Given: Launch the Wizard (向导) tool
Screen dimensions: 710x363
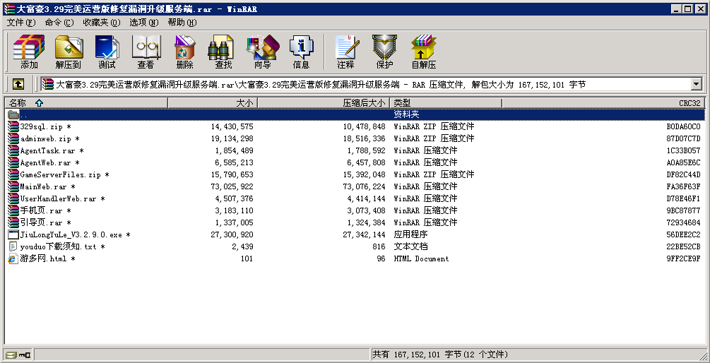Looking at the screenshot, I should coord(262,52).
